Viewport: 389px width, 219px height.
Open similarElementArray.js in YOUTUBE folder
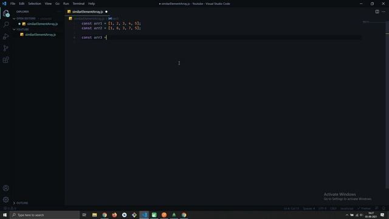(x=41, y=35)
